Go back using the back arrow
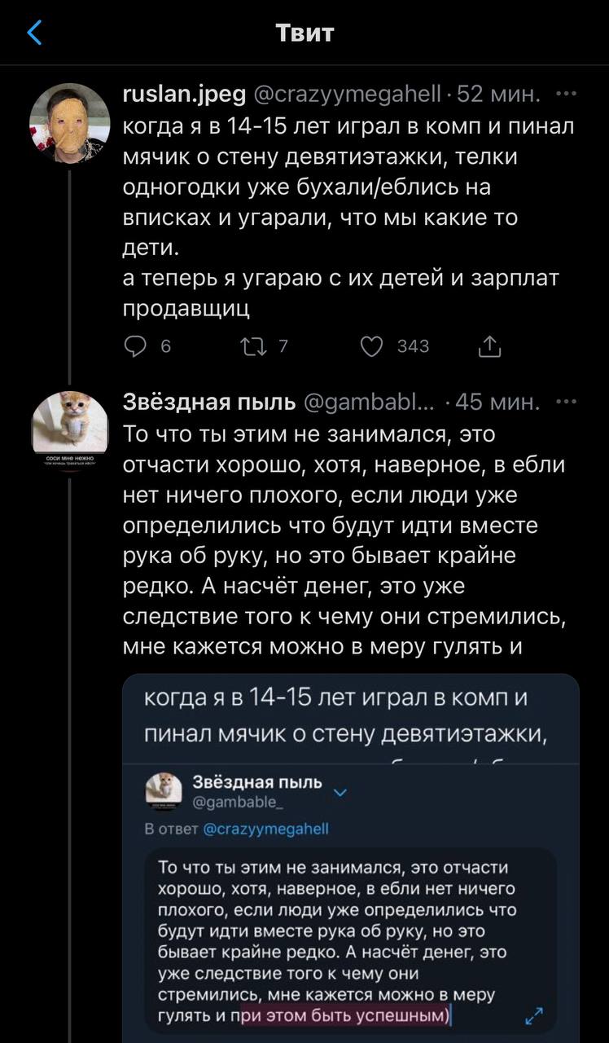Viewport: 609px width, 1043px height. click(x=34, y=33)
